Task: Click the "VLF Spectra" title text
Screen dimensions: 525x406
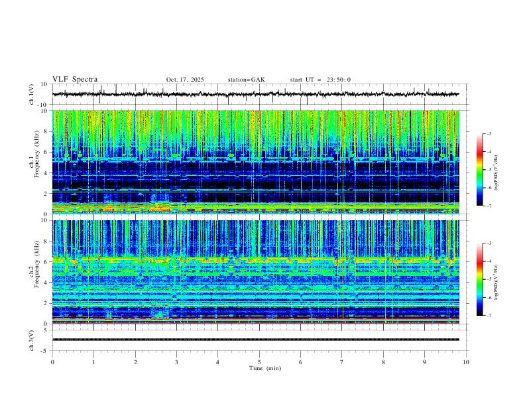Action: [75, 80]
